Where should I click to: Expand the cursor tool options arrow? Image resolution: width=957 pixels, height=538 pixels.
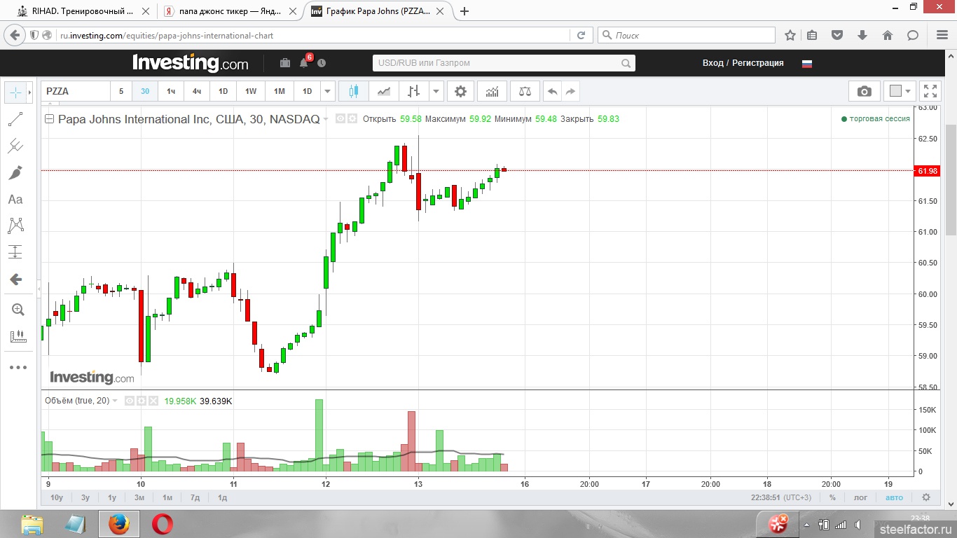[x=29, y=92]
